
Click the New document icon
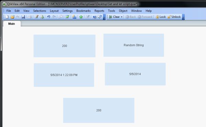tap(7, 17)
